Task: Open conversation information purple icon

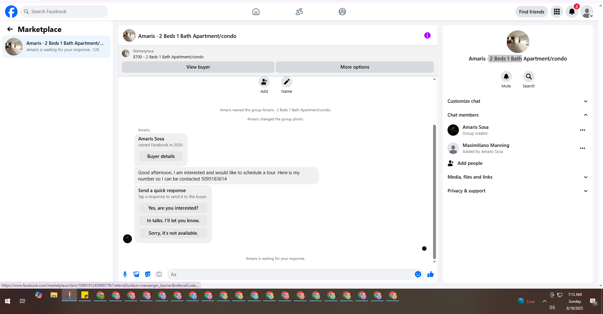Action: (x=427, y=35)
